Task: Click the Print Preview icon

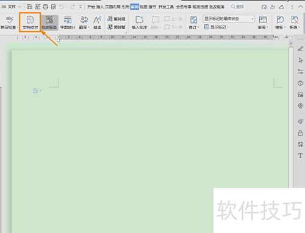Action: [x=54, y=7]
